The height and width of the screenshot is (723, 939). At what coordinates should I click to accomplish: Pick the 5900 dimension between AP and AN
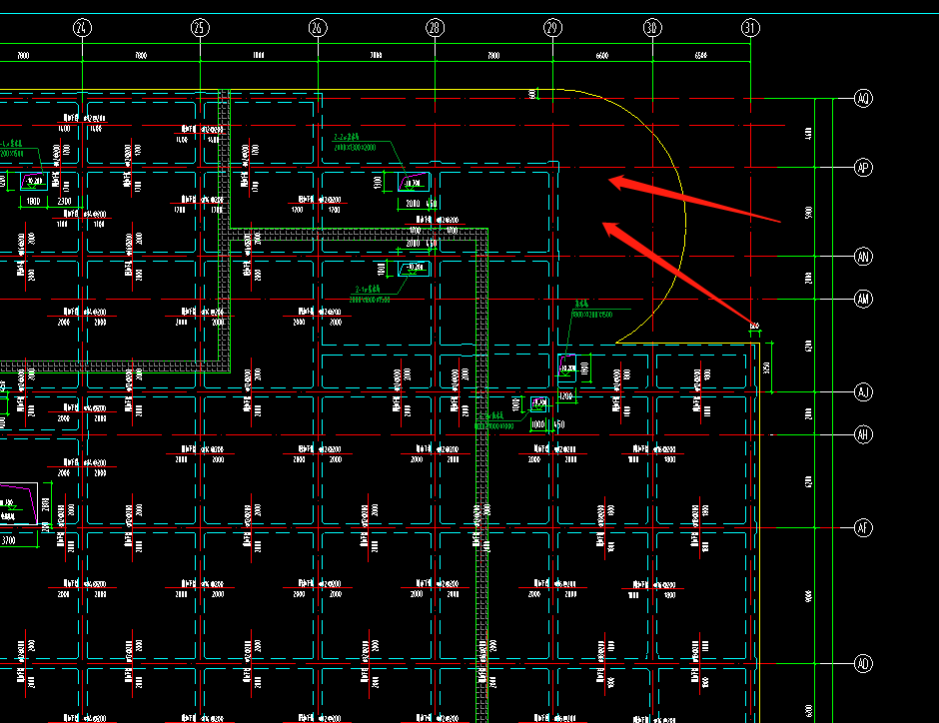coord(808,213)
